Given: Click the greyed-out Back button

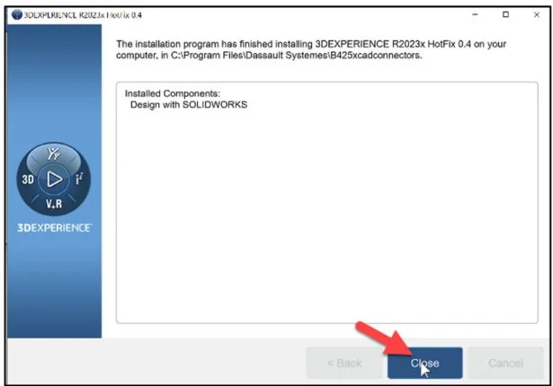Looking at the screenshot, I should [343, 363].
